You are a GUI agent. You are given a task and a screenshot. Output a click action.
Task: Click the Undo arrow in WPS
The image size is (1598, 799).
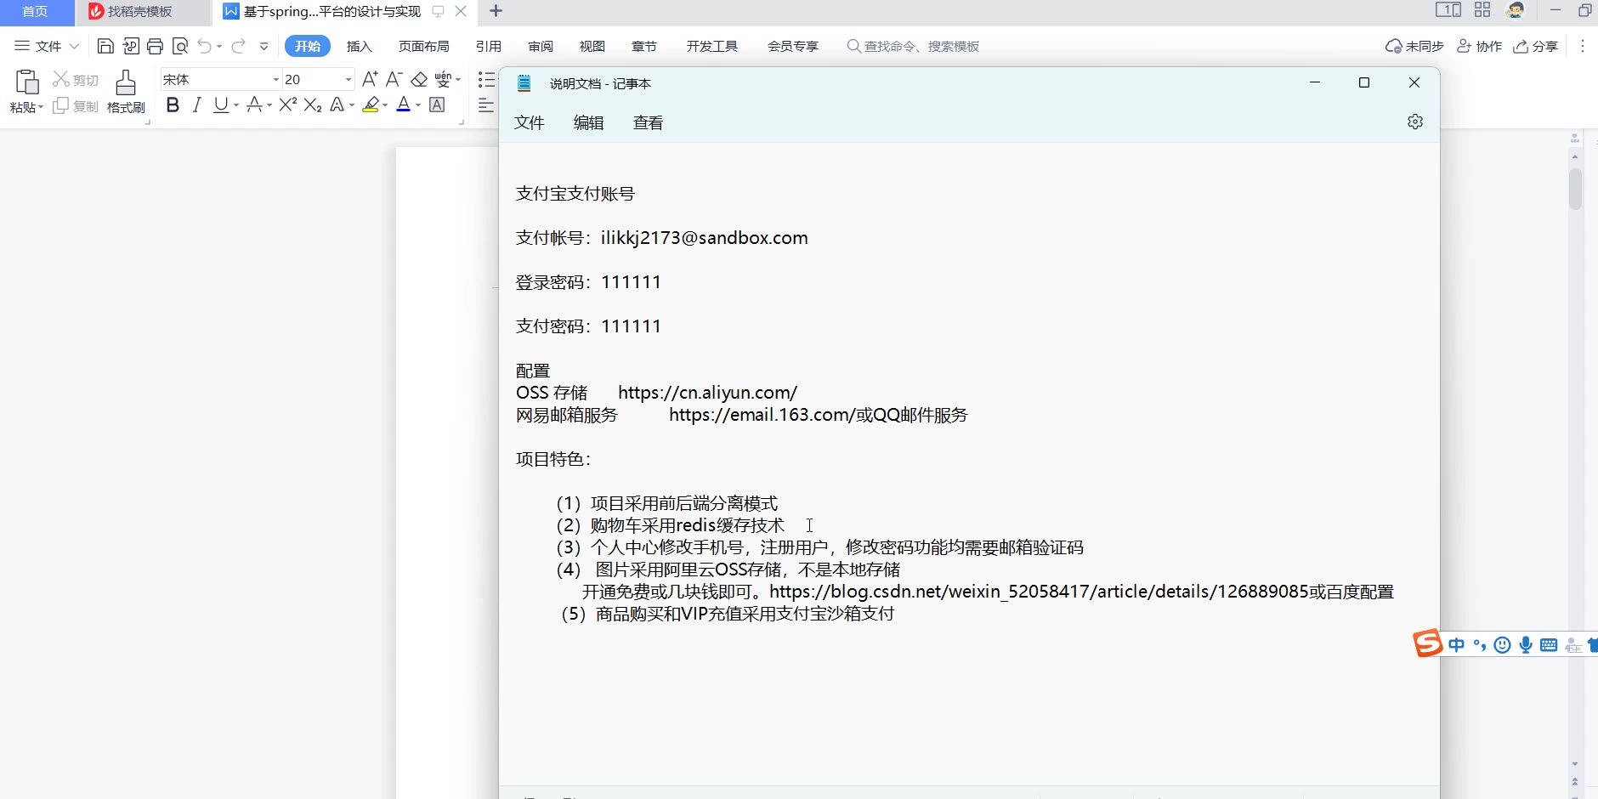pyautogui.click(x=204, y=46)
